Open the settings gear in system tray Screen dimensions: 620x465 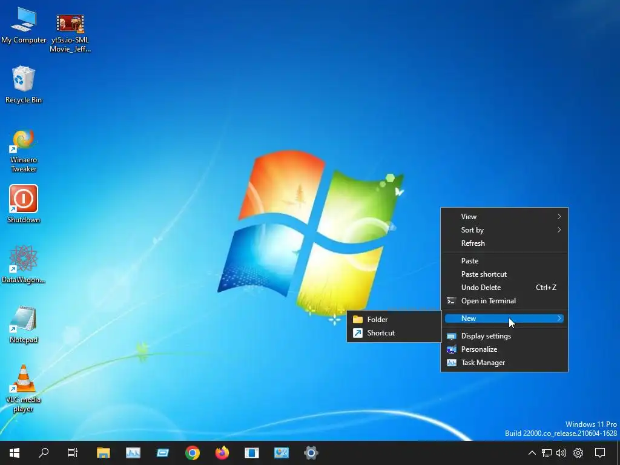click(x=578, y=453)
